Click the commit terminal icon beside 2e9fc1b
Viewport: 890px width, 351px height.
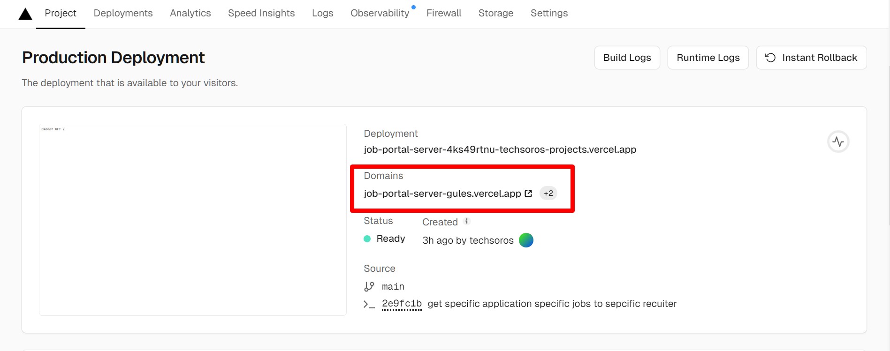tap(369, 304)
